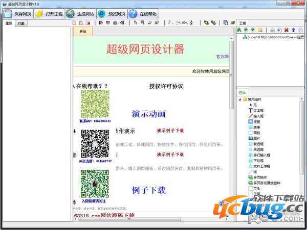Click the editor canvas vertical scrollbar

[232, 75]
